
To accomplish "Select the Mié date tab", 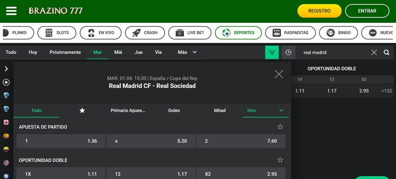I will coord(118,52).
